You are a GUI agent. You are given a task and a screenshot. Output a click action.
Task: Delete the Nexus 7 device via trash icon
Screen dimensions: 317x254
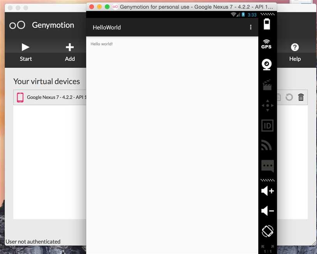click(301, 97)
